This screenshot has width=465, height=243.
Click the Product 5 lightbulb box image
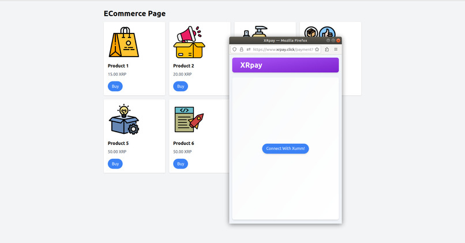(124, 119)
